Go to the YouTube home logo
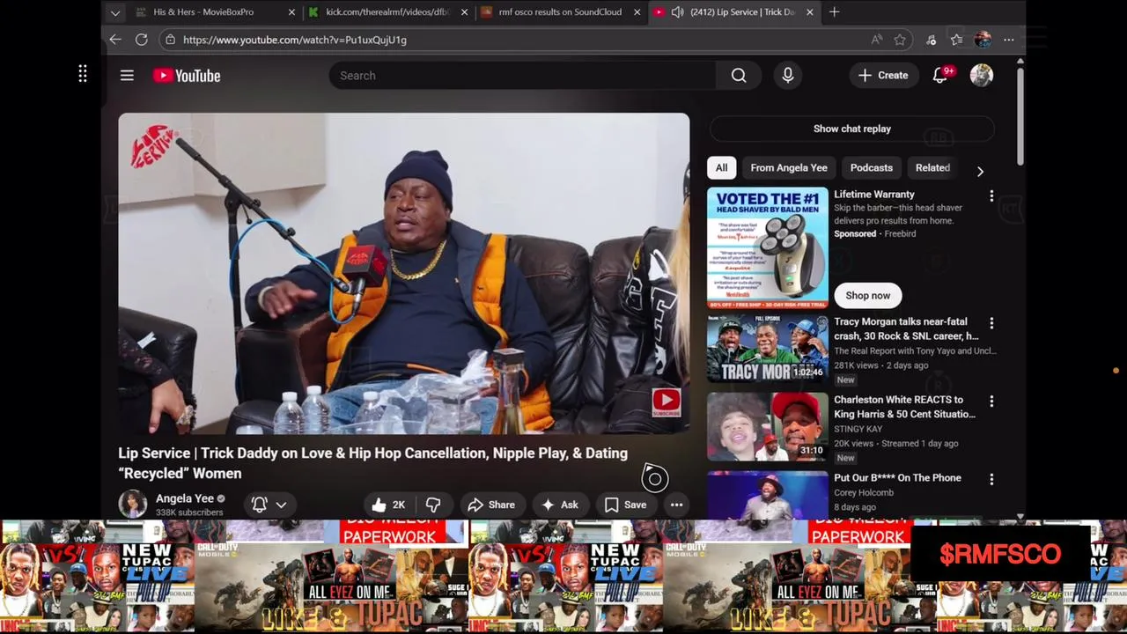 (x=187, y=76)
